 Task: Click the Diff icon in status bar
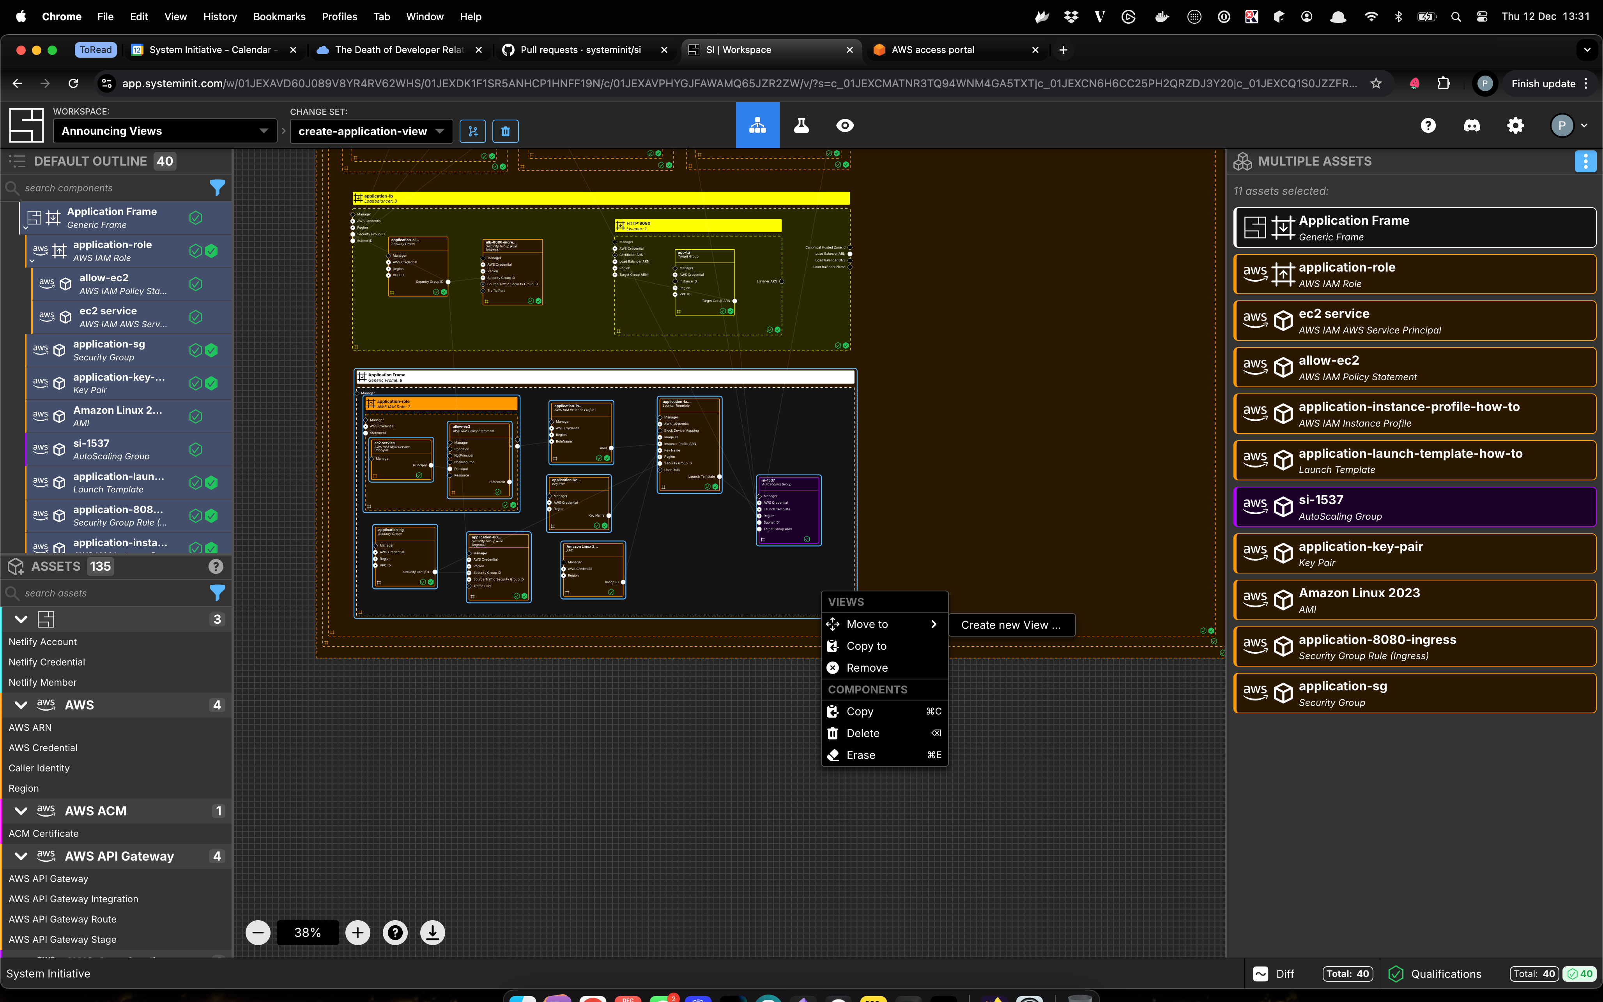coord(1261,974)
